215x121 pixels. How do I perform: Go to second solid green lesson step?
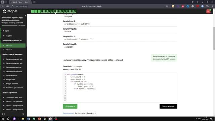[x=36, y=11]
